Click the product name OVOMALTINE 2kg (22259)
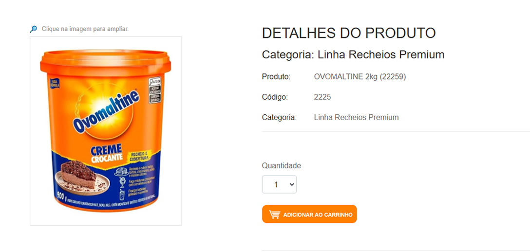The height and width of the screenshot is (252, 530). [x=360, y=77]
